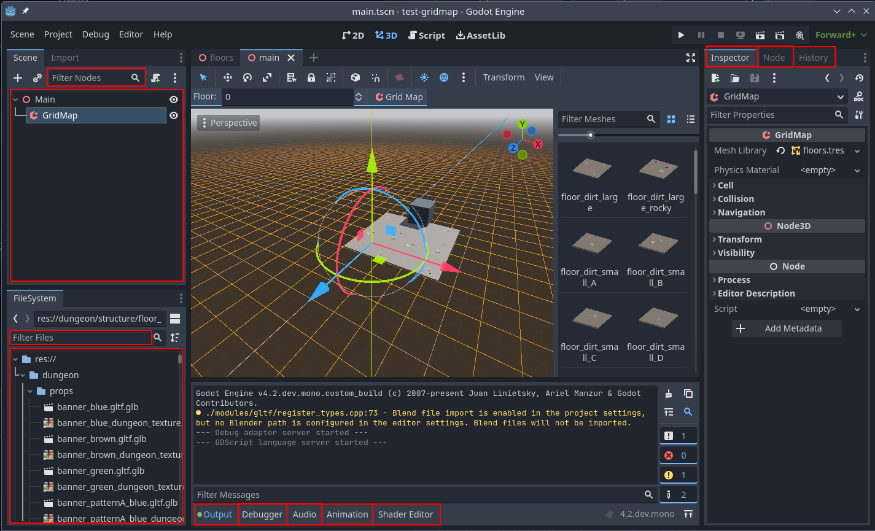Toggle editor messages filter showing 2
Screen dimensions: 875x531
[678, 495]
